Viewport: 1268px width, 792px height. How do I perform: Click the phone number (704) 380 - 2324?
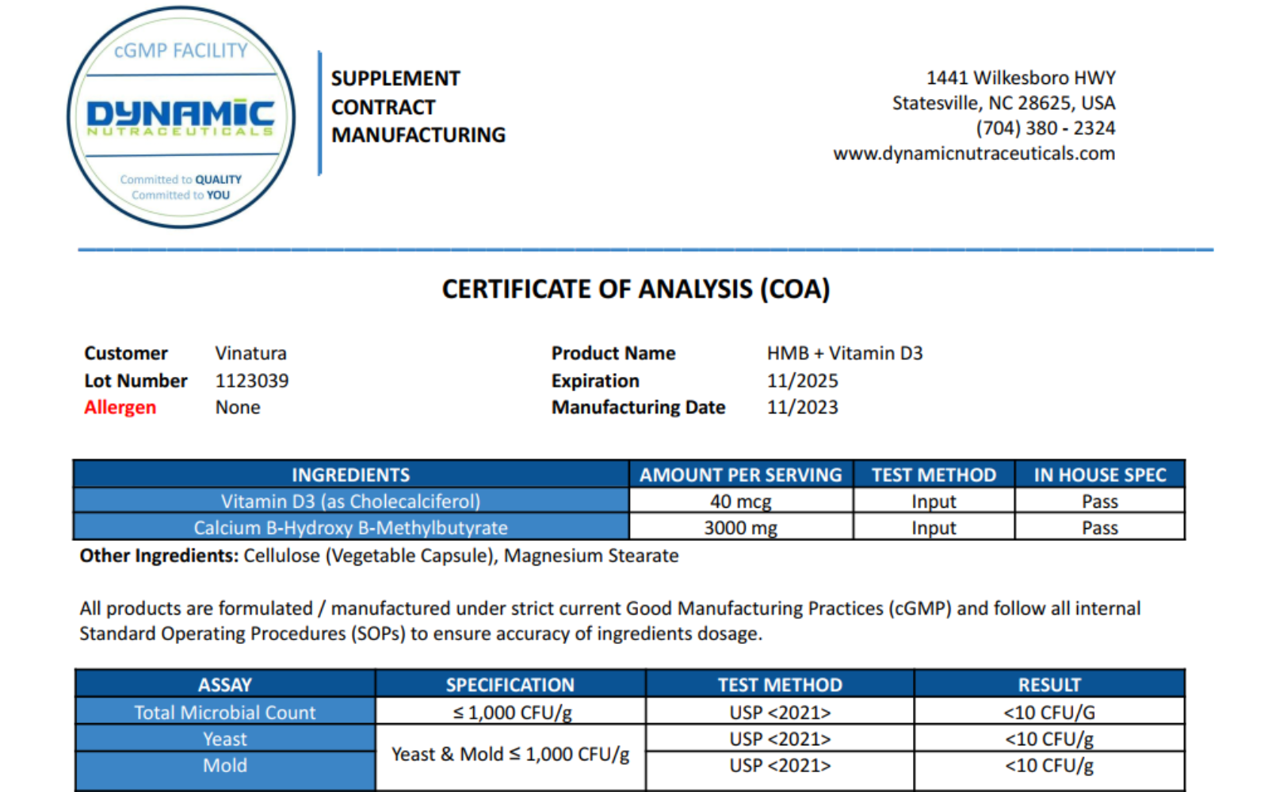[1045, 128]
